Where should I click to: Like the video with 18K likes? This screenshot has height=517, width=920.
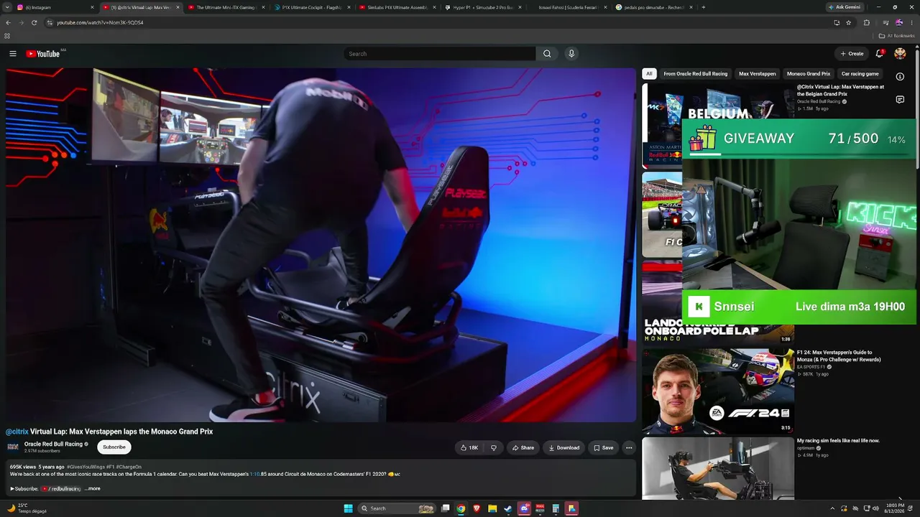coord(469,448)
